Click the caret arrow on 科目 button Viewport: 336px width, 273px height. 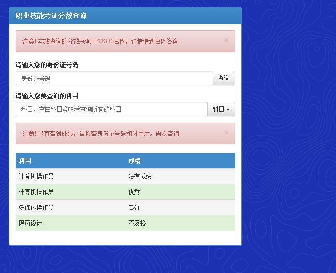(228, 110)
